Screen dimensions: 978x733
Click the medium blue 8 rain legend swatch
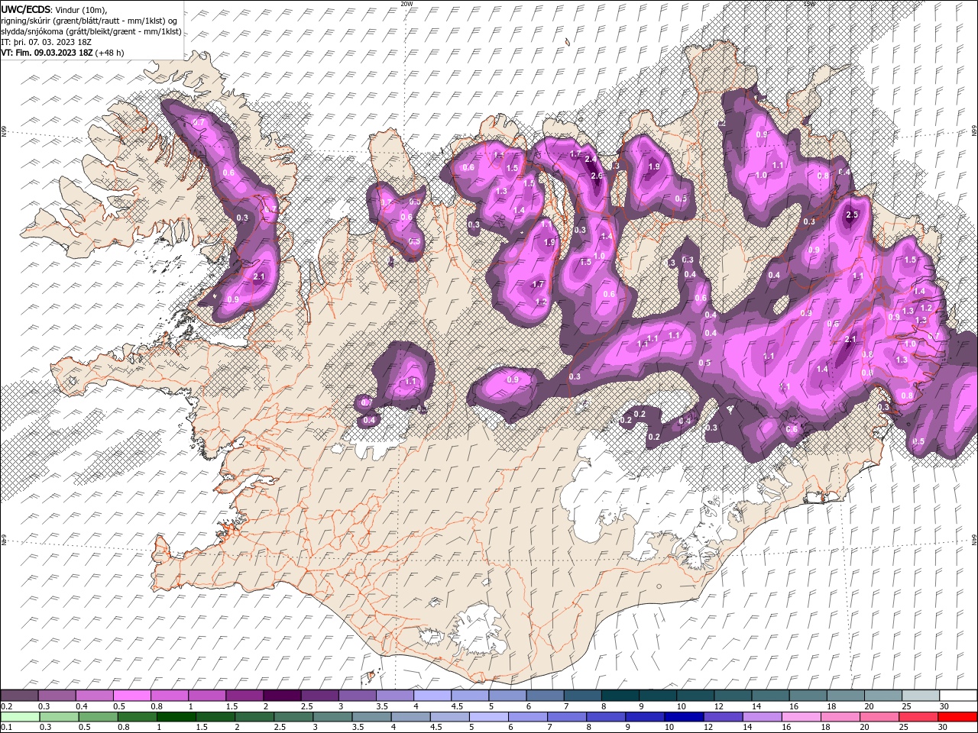click(x=605, y=717)
